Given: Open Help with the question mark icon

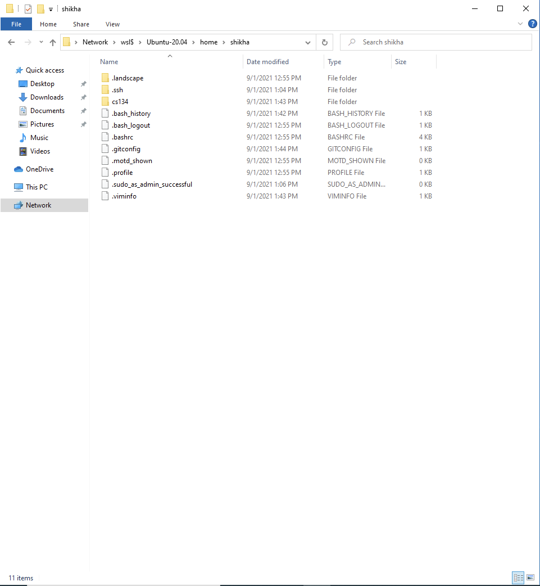Looking at the screenshot, I should 533,24.
